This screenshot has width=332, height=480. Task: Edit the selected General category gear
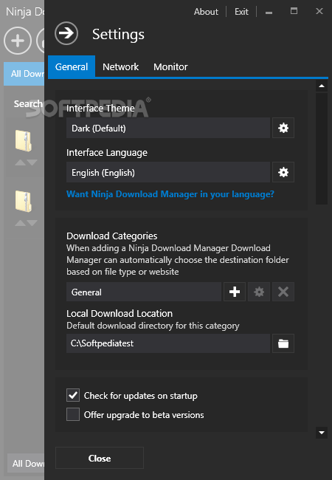pyautogui.click(x=259, y=292)
